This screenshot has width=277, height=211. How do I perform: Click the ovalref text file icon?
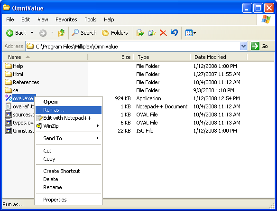(9, 106)
